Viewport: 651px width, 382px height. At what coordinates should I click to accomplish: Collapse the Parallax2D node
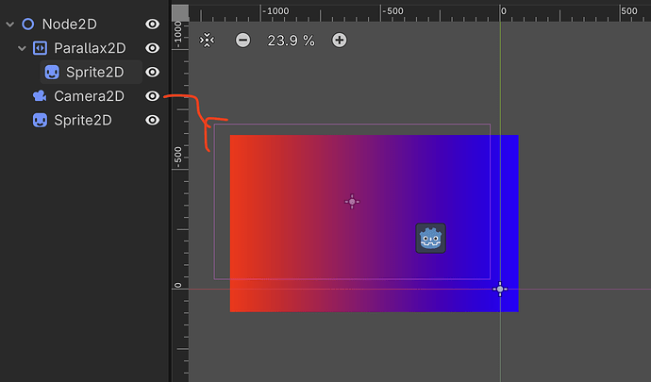[22, 49]
